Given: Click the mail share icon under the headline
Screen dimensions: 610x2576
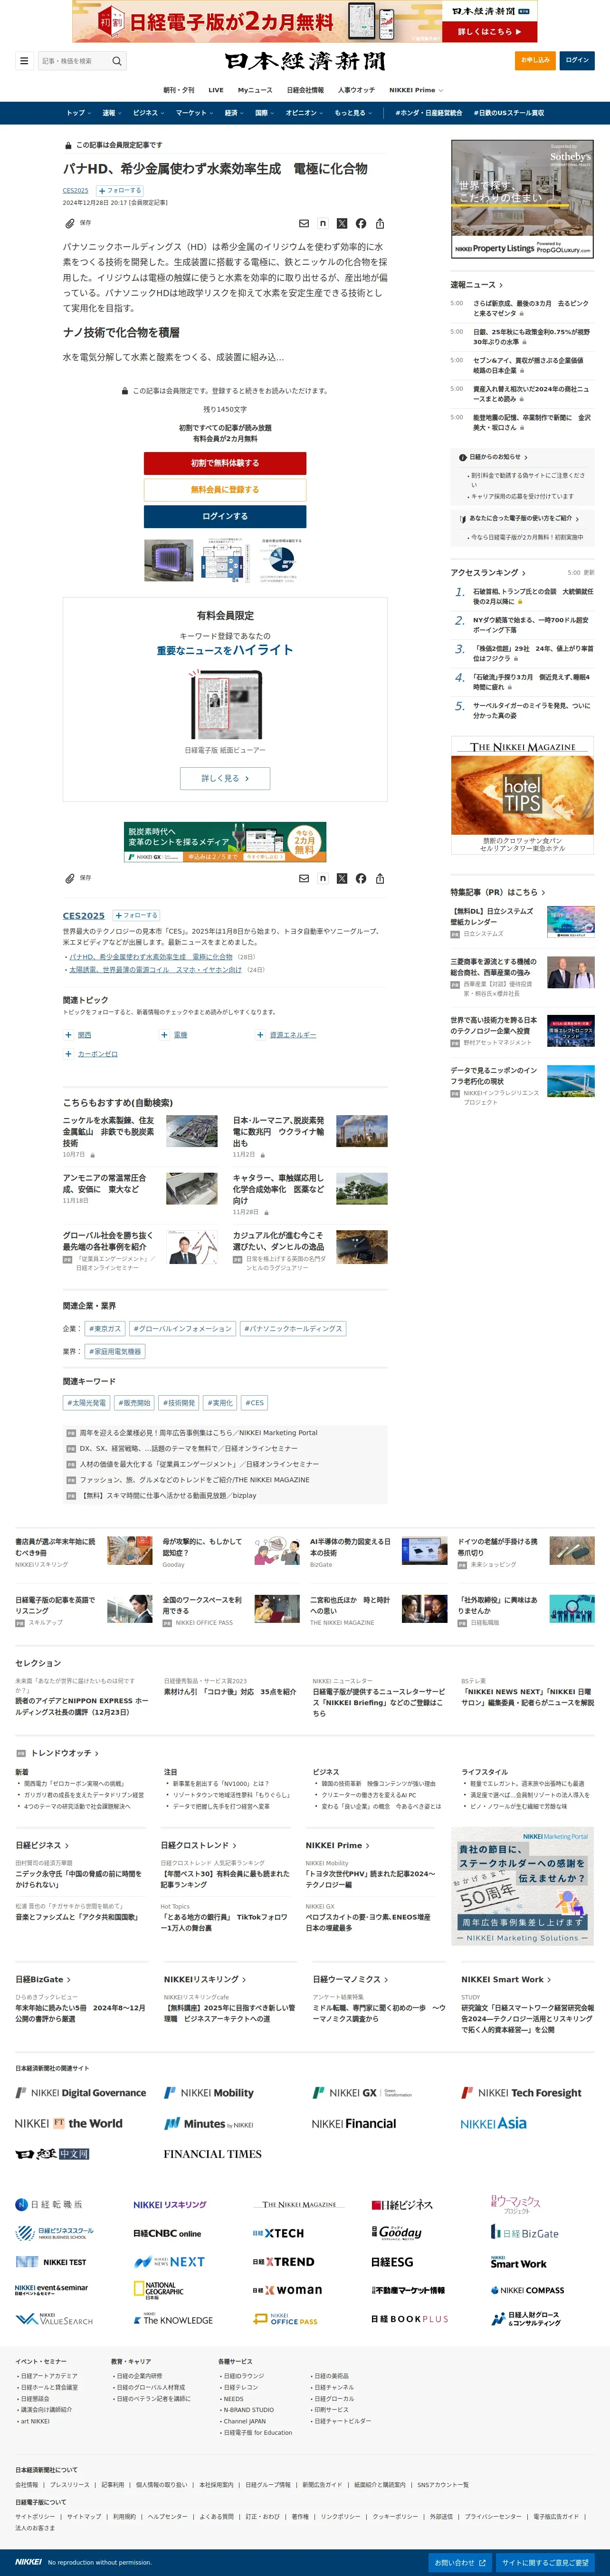Looking at the screenshot, I should coord(304,223).
